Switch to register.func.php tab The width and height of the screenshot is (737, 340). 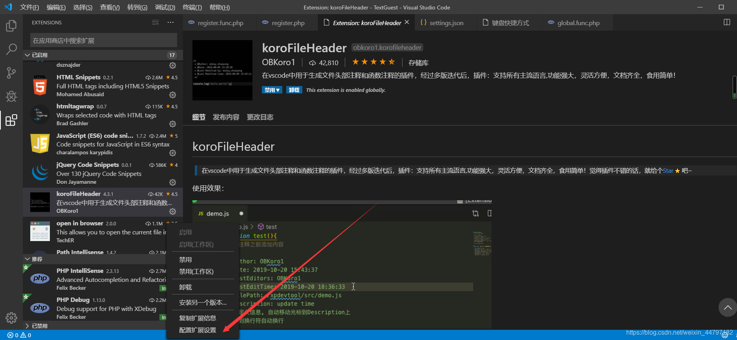tap(220, 23)
